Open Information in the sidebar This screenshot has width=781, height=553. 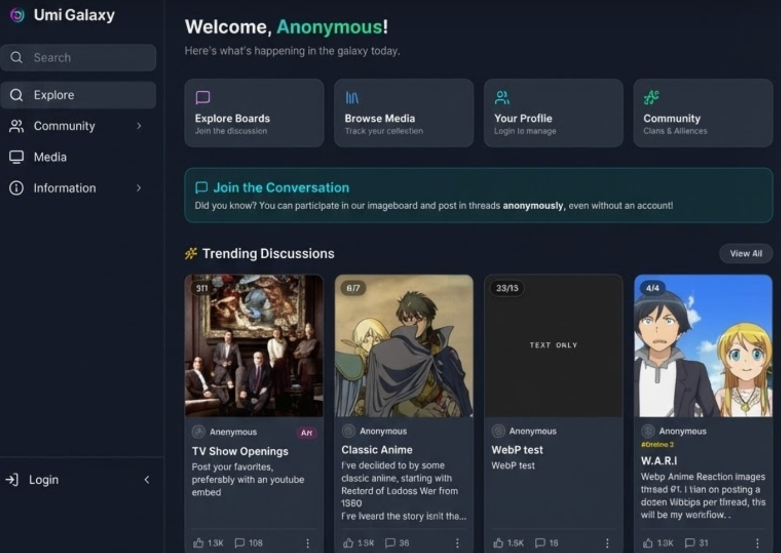(78, 188)
